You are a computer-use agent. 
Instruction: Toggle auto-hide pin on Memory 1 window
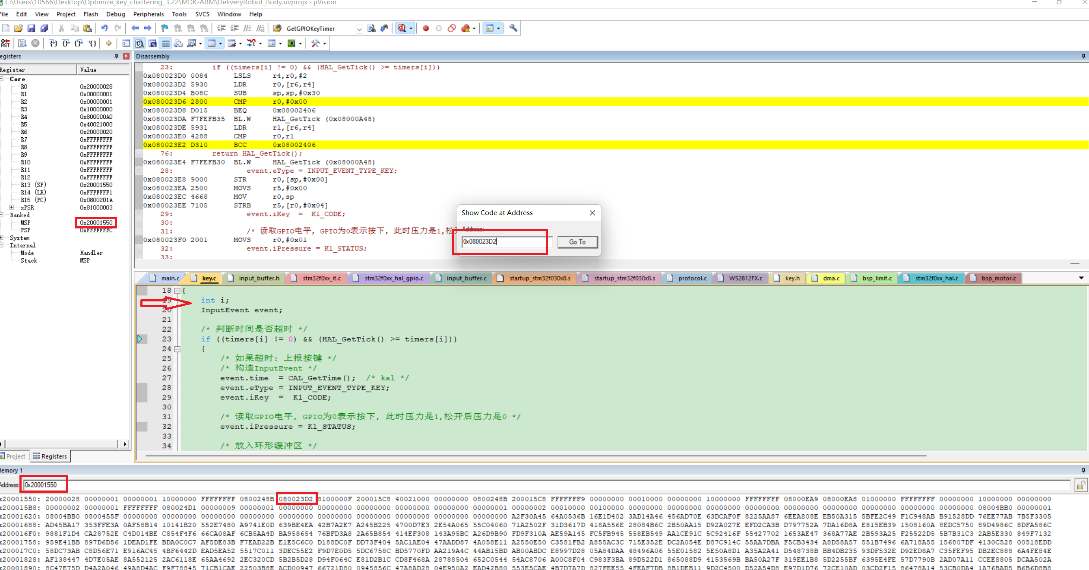pos(1083,470)
